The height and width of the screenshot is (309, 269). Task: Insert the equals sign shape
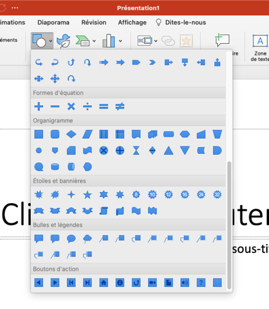(x=104, y=107)
